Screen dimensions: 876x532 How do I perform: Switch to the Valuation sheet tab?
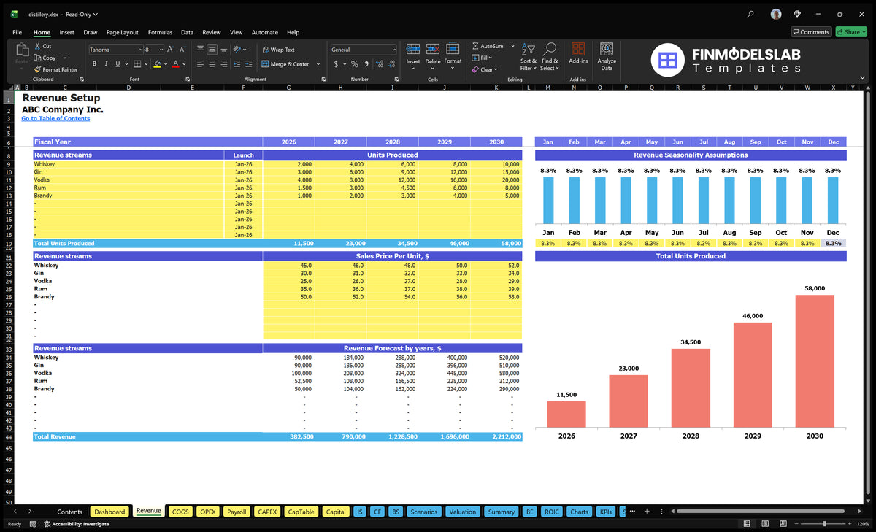[462, 512]
